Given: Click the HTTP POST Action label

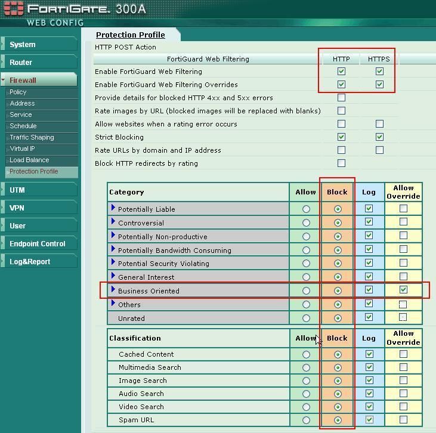Looking at the screenshot, I should (x=125, y=47).
